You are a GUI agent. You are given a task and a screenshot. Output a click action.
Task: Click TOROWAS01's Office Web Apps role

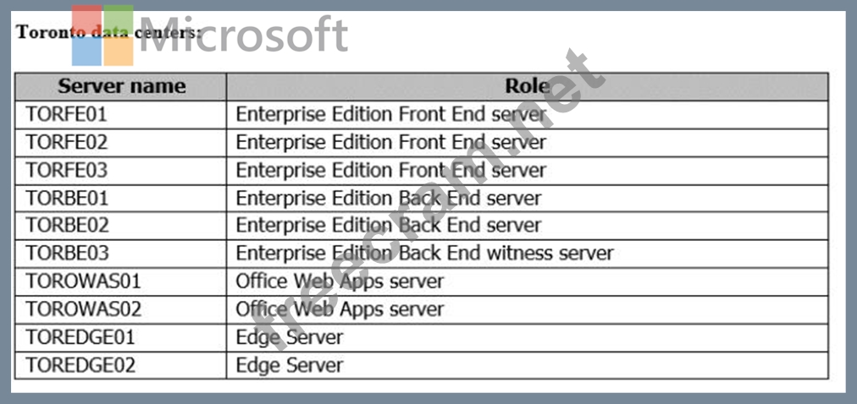[x=340, y=282]
